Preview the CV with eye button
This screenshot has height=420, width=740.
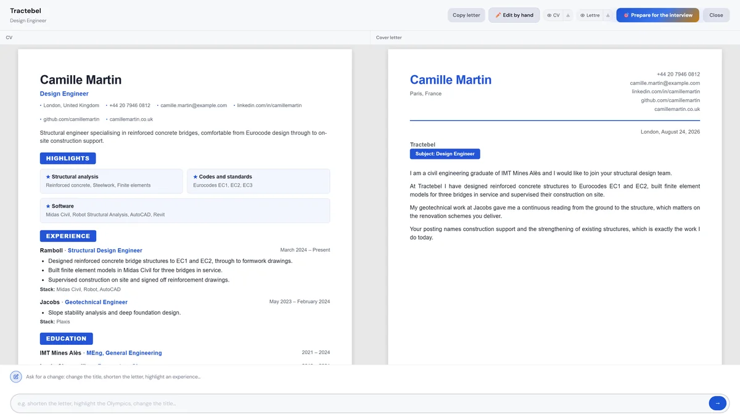coord(553,15)
